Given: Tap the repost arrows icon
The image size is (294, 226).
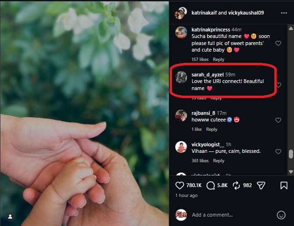Looking at the screenshot, I should 236,185.
